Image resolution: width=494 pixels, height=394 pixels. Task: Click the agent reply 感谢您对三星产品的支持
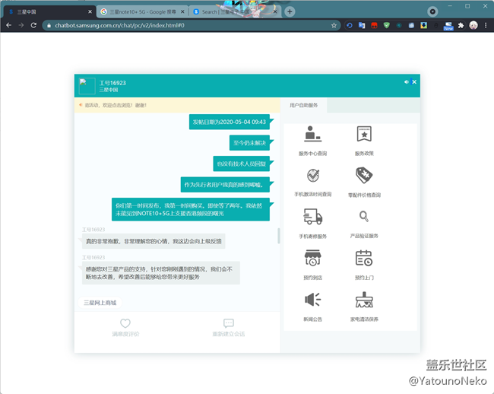[160, 273]
